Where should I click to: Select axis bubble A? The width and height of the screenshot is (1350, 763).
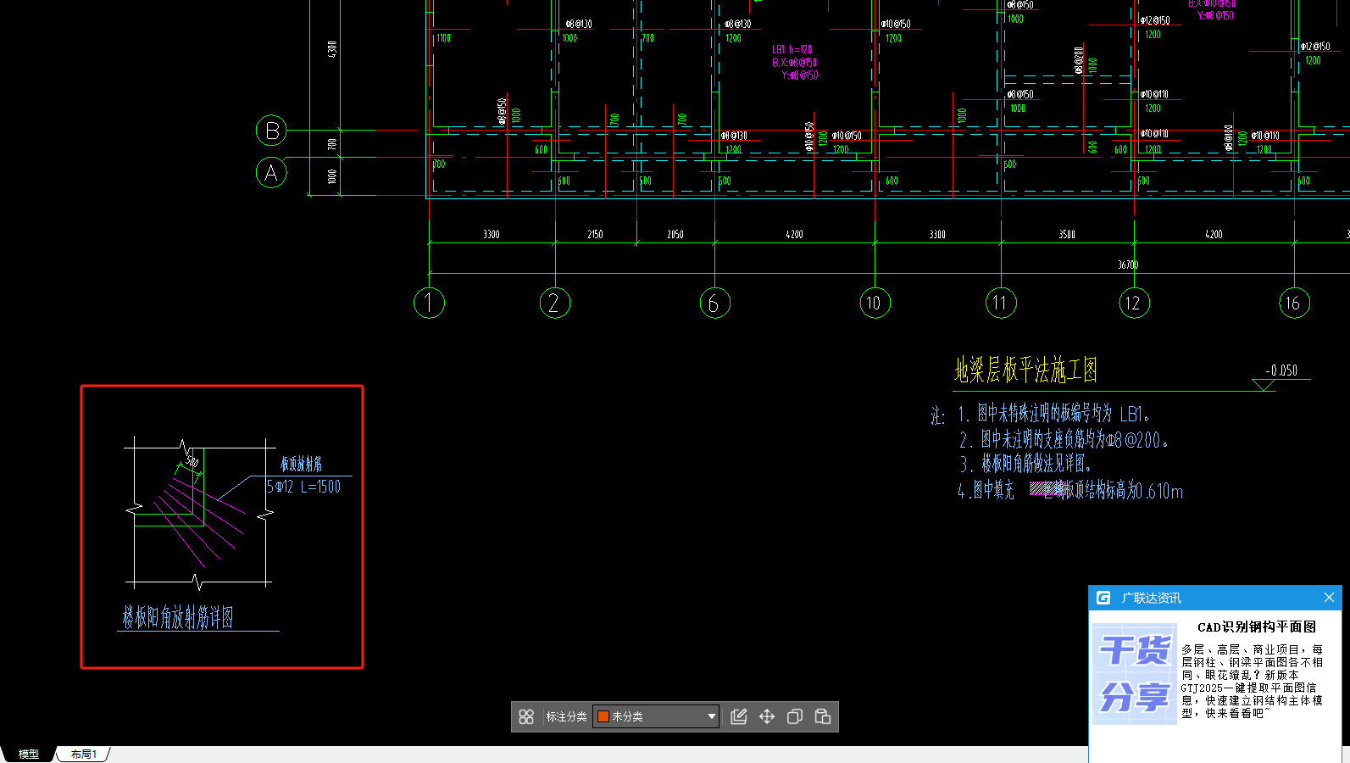(271, 173)
